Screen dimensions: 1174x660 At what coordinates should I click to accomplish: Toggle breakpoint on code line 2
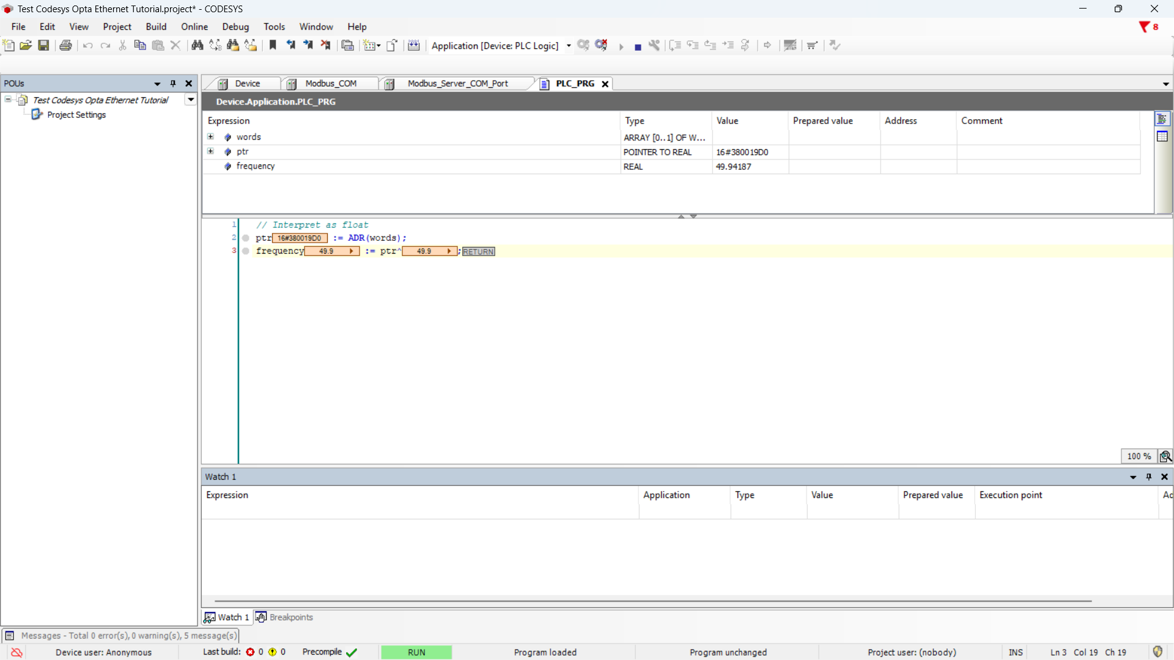[246, 238]
